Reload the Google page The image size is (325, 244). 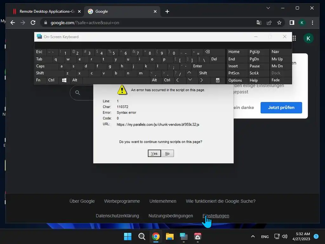click(33, 23)
